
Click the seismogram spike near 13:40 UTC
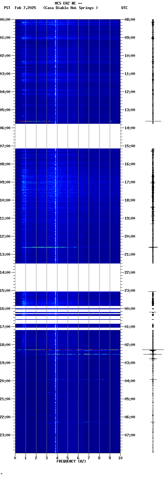point(153,121)
